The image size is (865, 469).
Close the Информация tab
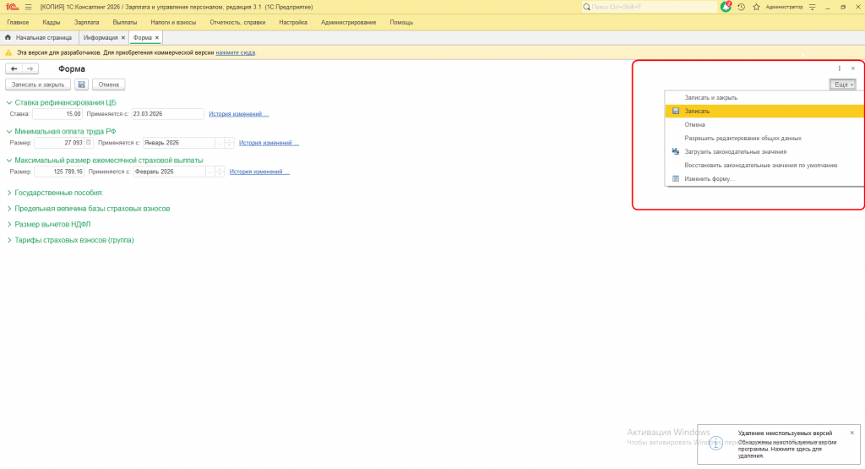click(x=123, y=37)
